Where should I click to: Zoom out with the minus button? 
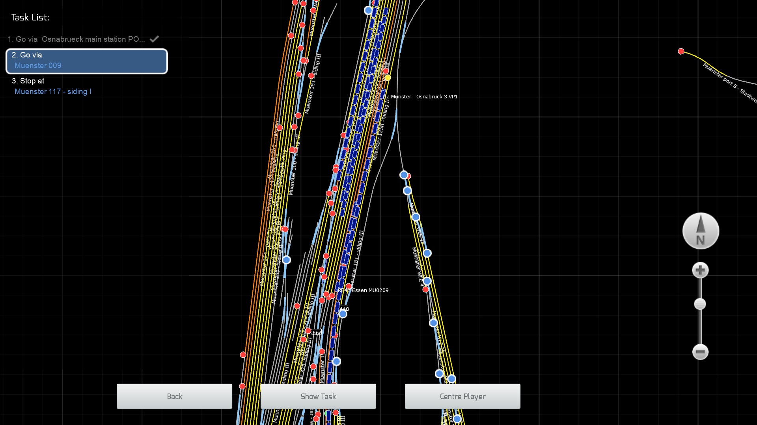[700, 352]
